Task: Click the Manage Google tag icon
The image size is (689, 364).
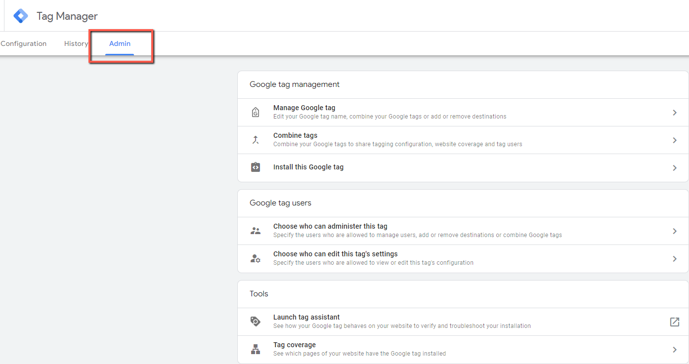Action: (256, 112)
